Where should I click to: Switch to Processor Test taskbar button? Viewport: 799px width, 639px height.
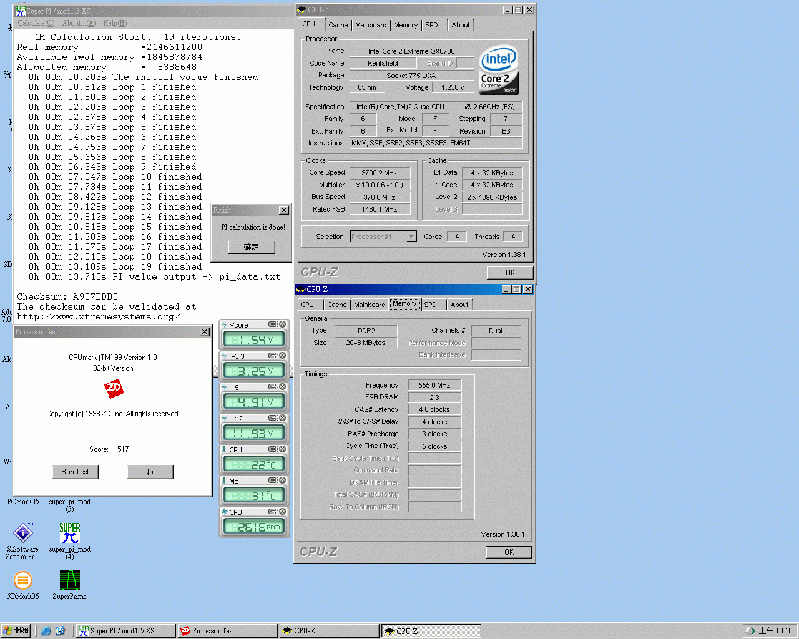[228, 631]
